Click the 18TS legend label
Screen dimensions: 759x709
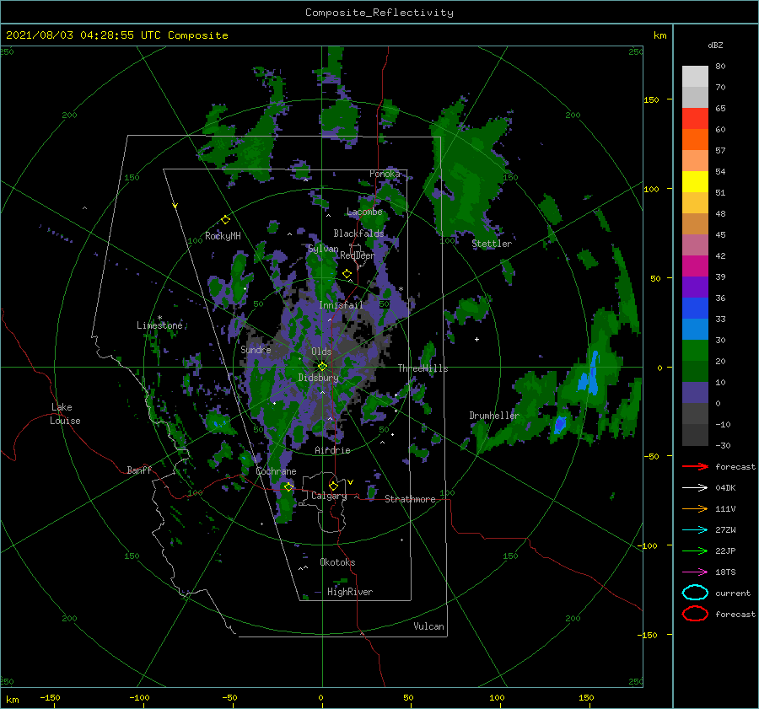coord(725,572)
